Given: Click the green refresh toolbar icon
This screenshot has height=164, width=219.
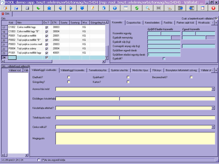Looking at the screenshot, I should click(x=137, y=8).
